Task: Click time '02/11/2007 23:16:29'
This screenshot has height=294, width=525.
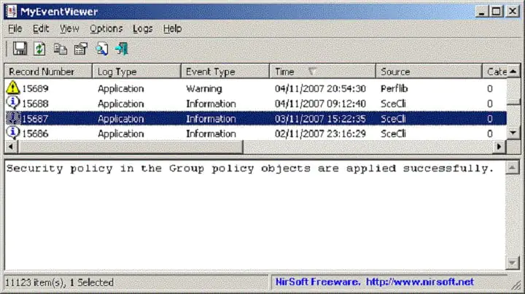Action: 320,134
